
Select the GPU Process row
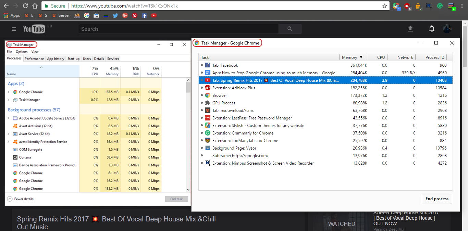[x=325, y=103]
